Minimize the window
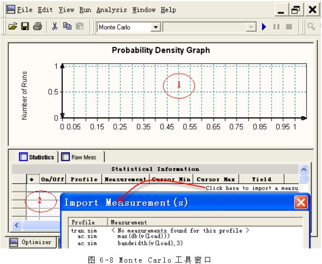This screenshot has height=264, width=322. [281, 9]
